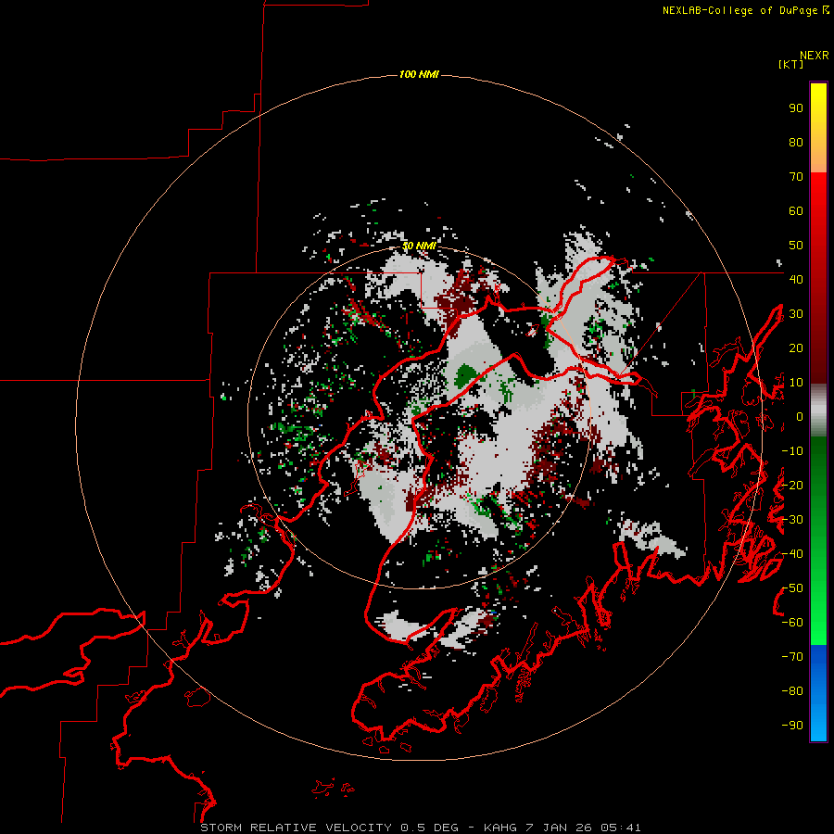Click the -30 value on the color scale
This screenshot has height=834, width=834.
pos(792,520)
